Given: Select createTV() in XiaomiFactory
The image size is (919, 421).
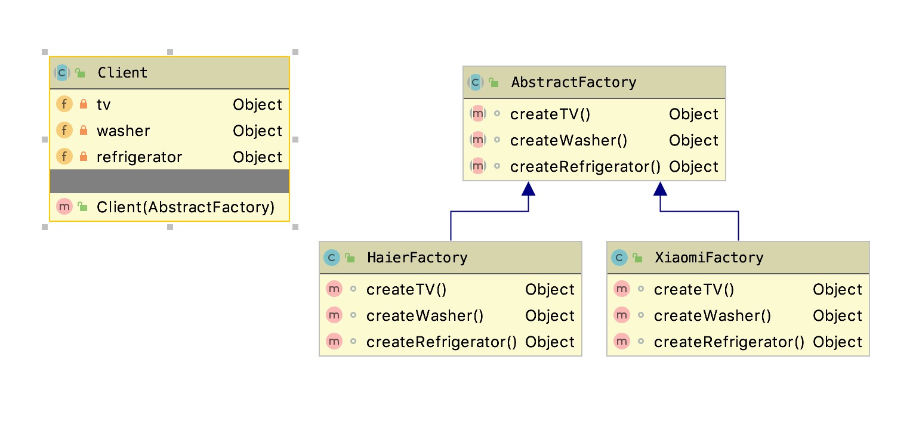Looking at the screenshot, I should 694,289.
